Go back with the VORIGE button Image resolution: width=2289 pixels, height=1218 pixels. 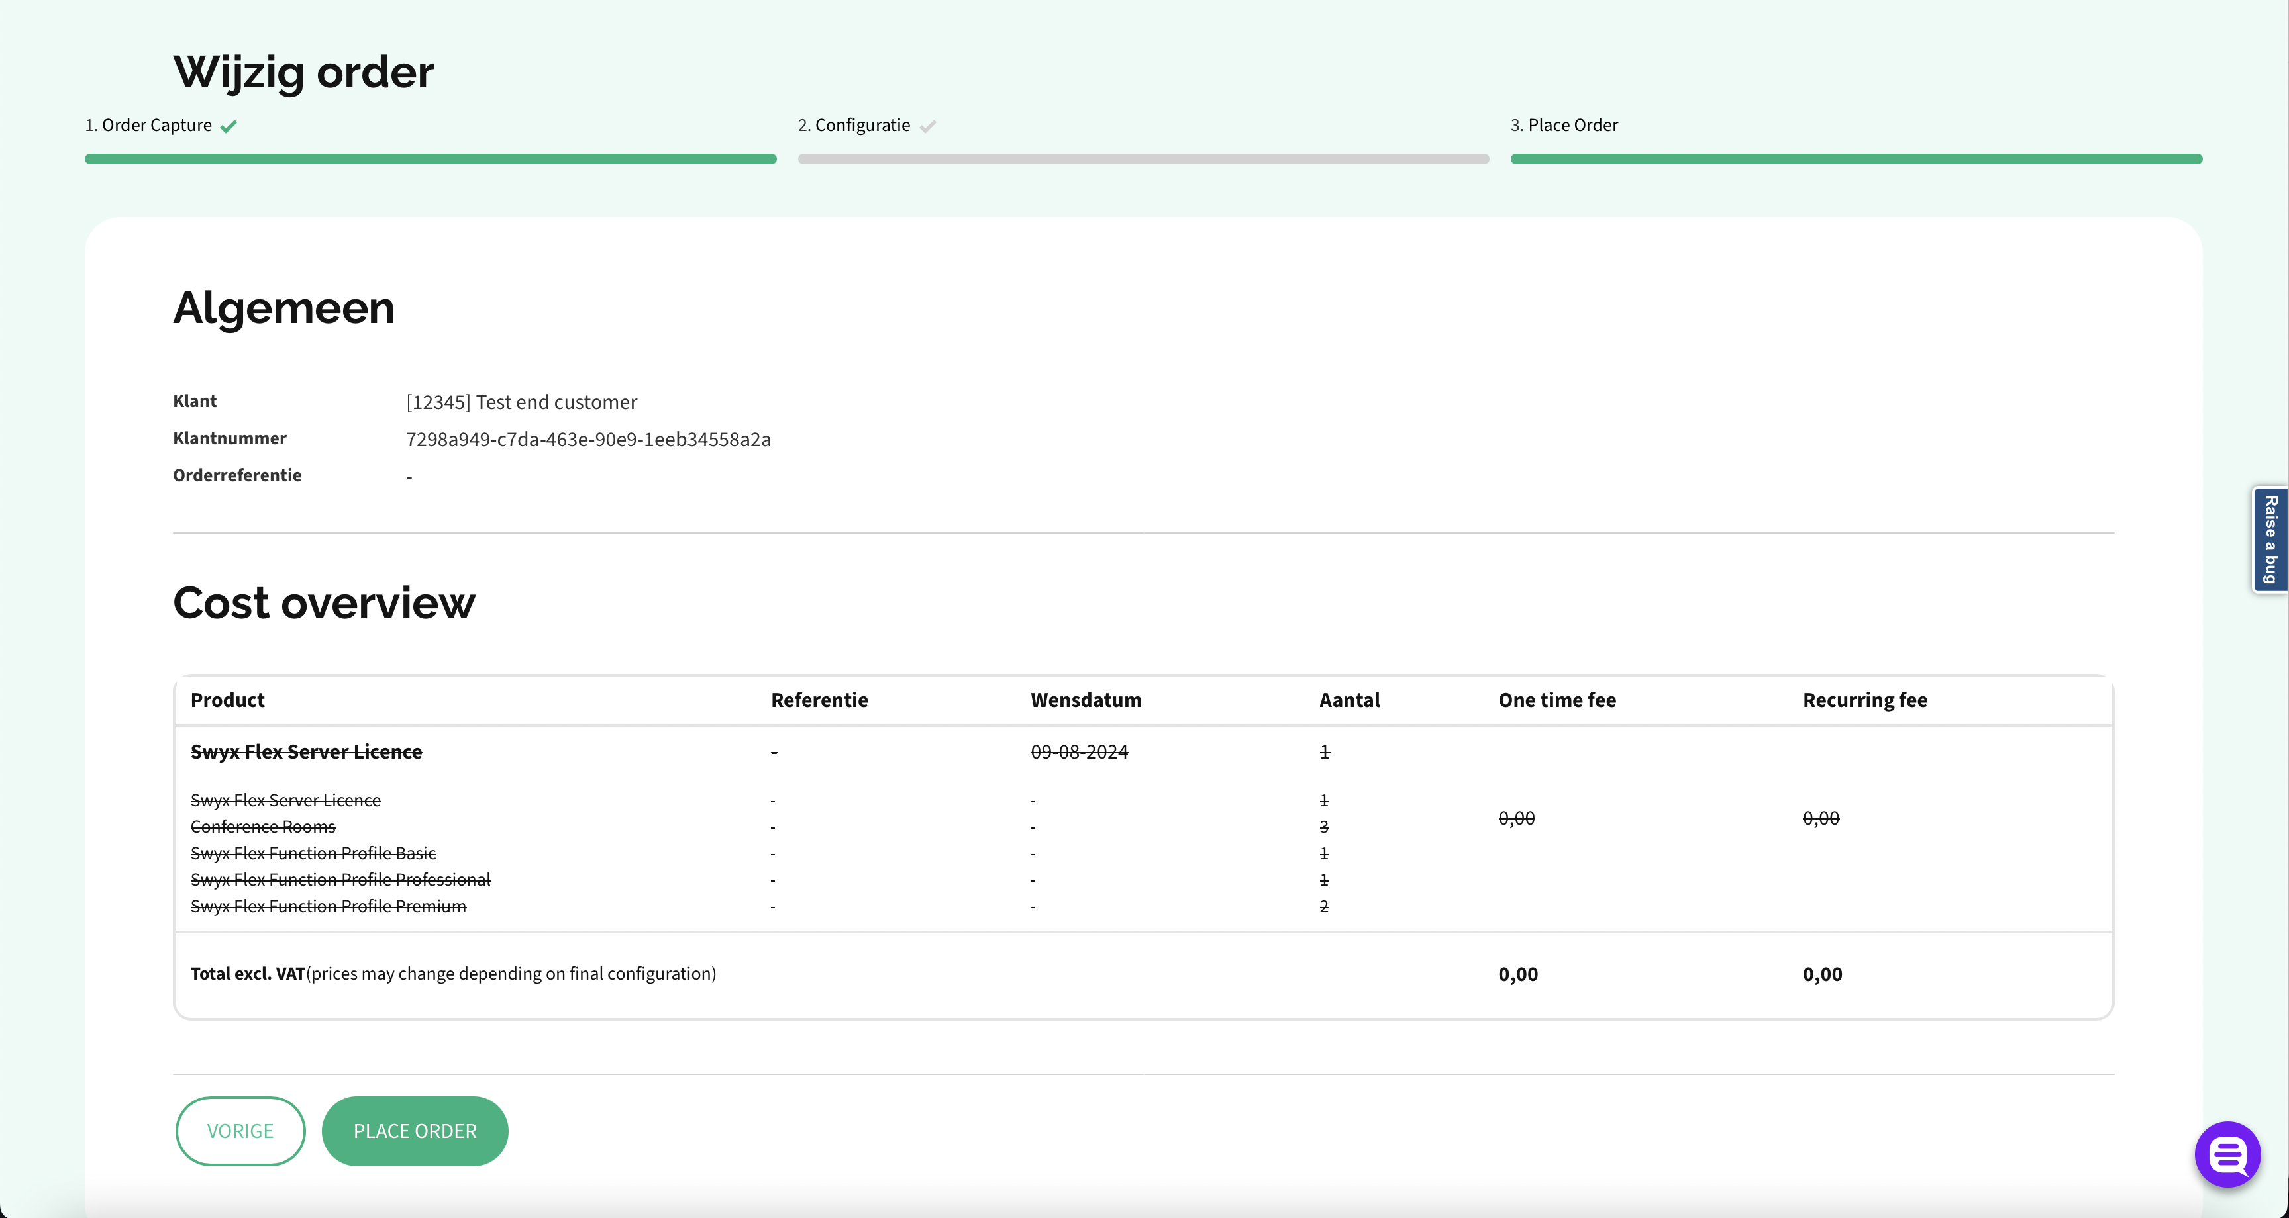pos(240,1130)
